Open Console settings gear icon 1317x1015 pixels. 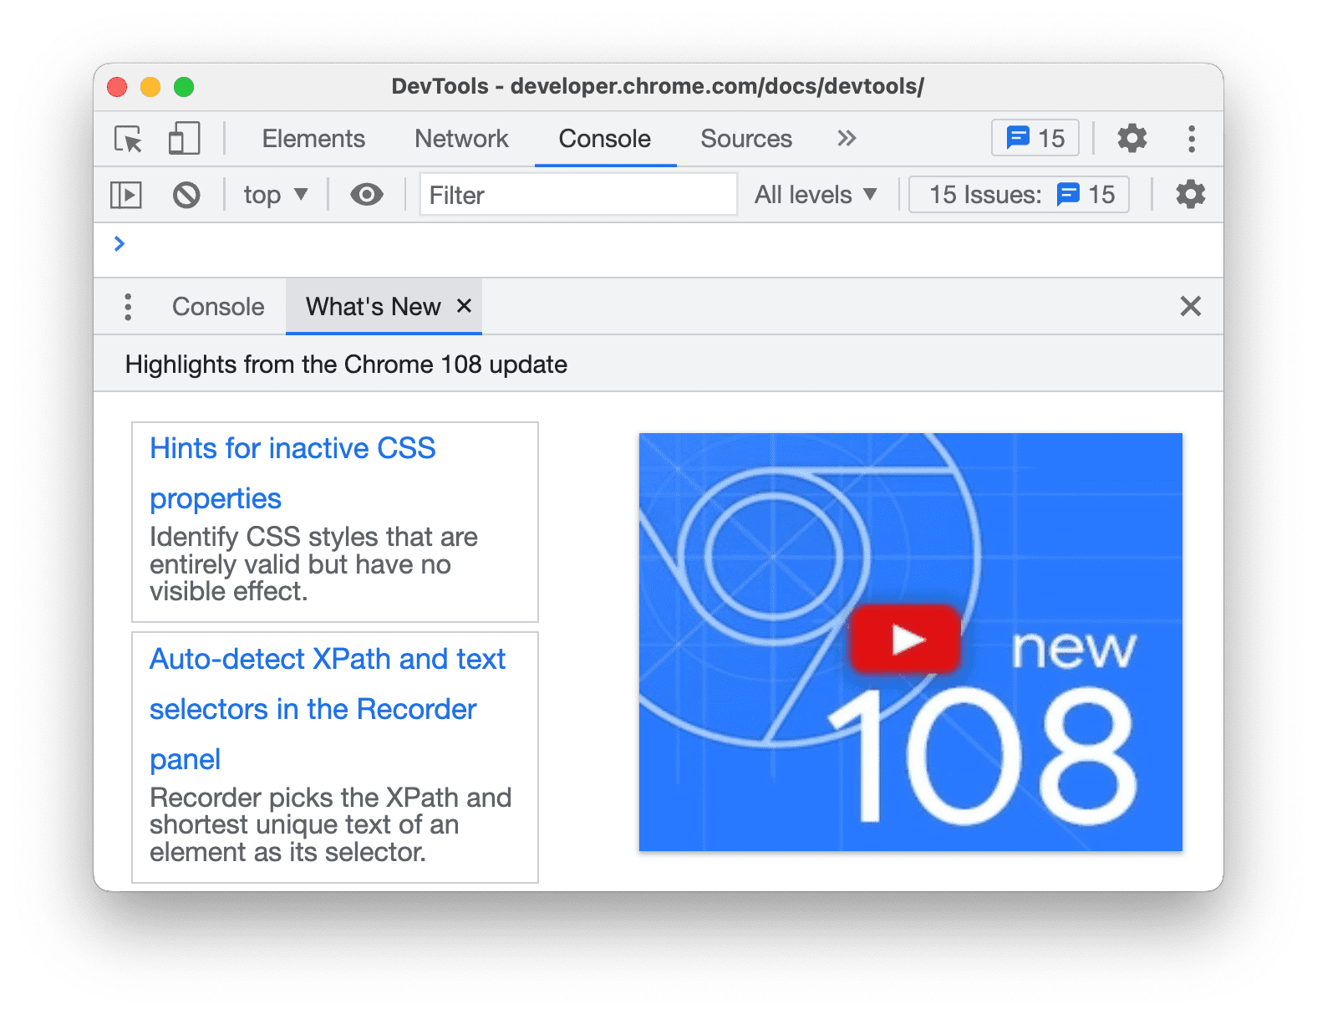click(1190, 195)
